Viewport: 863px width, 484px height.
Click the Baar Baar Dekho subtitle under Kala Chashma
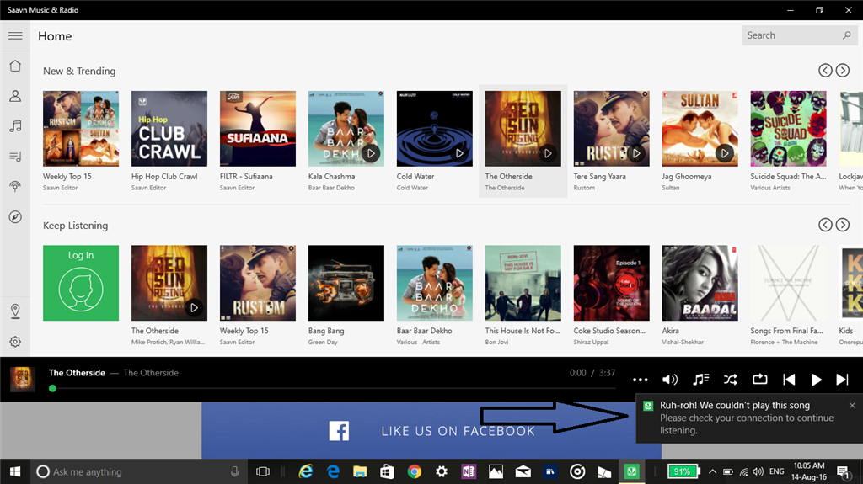(331, 188)
